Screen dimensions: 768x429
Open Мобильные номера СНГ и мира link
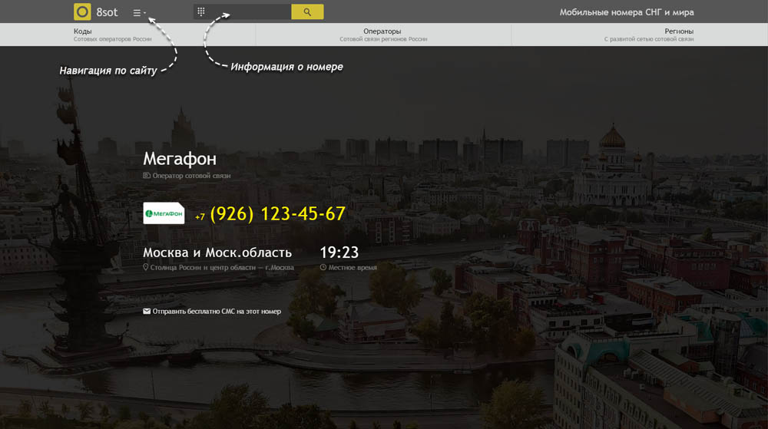pos(627,12)
